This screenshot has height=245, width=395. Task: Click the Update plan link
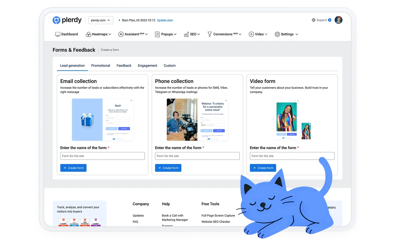click(x=165, y=20)
